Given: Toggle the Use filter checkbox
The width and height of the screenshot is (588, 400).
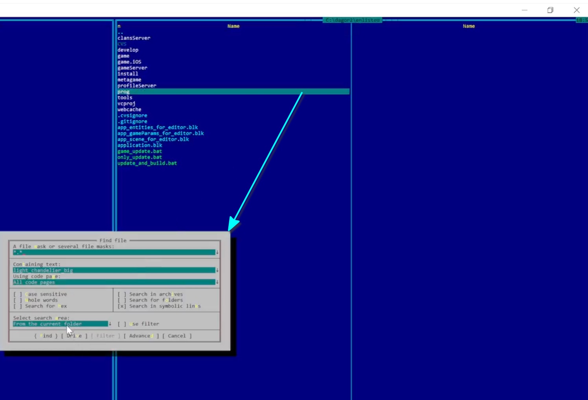Looking at the screenshot, I should coord(122,324).
